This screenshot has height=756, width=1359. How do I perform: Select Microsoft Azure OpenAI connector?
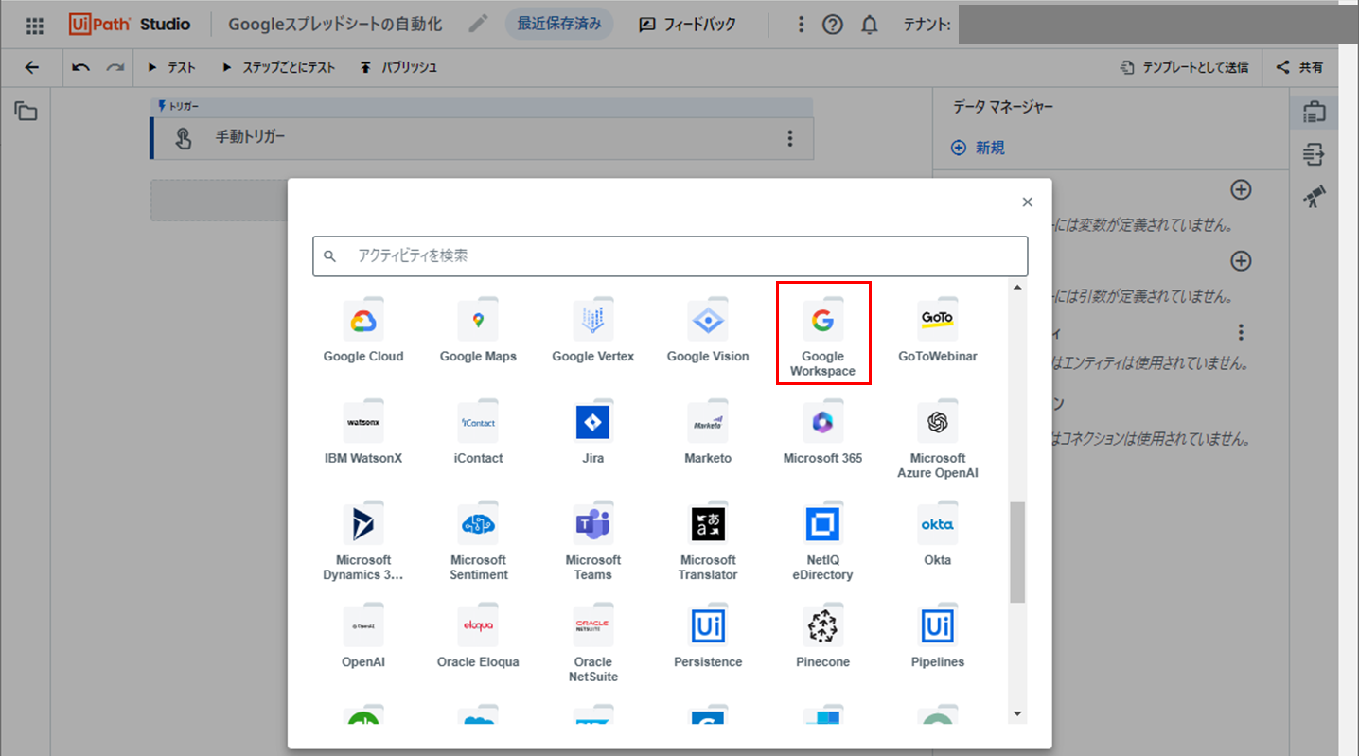(938, 440)
